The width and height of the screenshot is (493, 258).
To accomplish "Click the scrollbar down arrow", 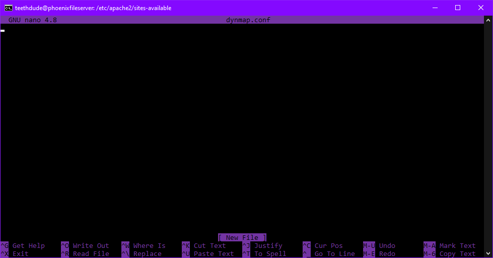I will pos(488,253).
